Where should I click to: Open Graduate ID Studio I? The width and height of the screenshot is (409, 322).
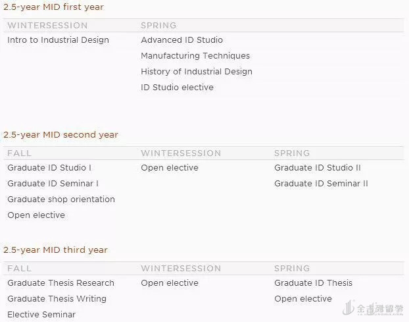[x=49, y=168]
